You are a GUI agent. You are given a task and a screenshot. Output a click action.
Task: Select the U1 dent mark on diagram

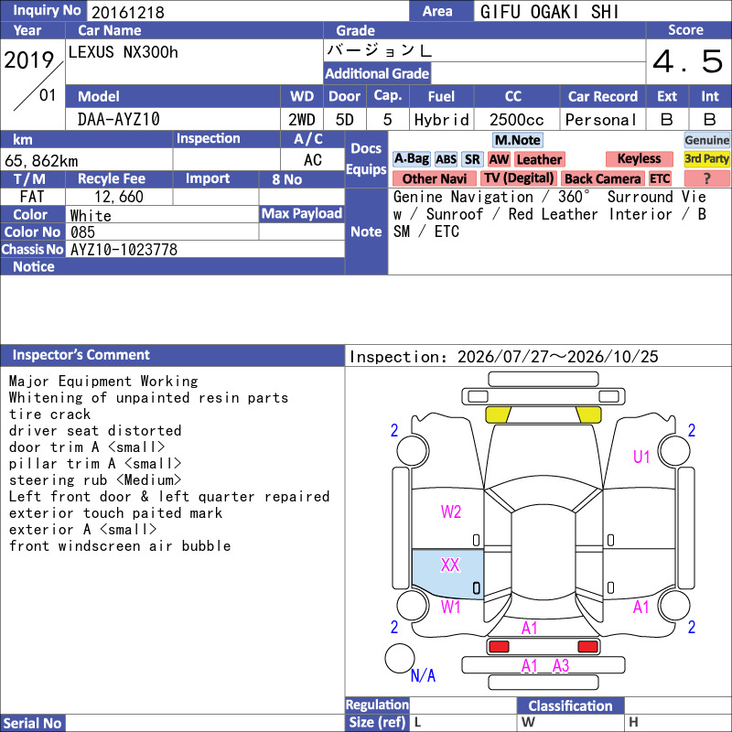click(x=641, y=457)
